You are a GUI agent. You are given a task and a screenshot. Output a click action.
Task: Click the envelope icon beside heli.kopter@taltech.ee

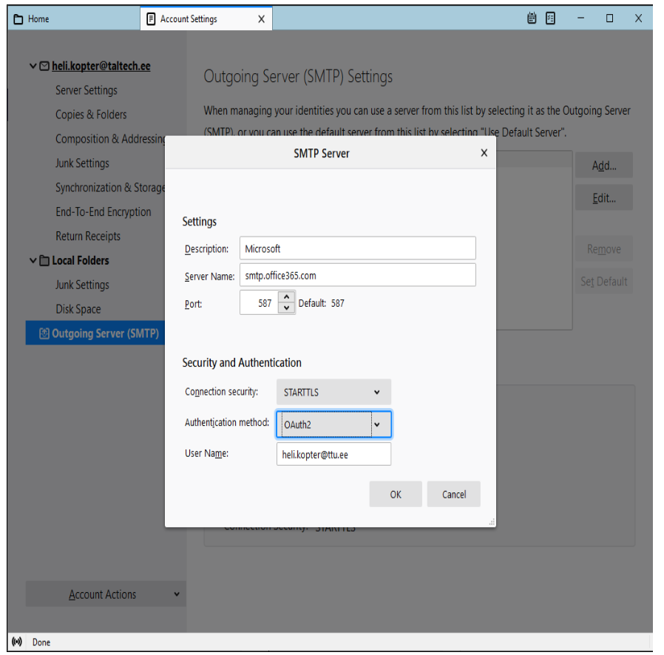pos(44,66)
